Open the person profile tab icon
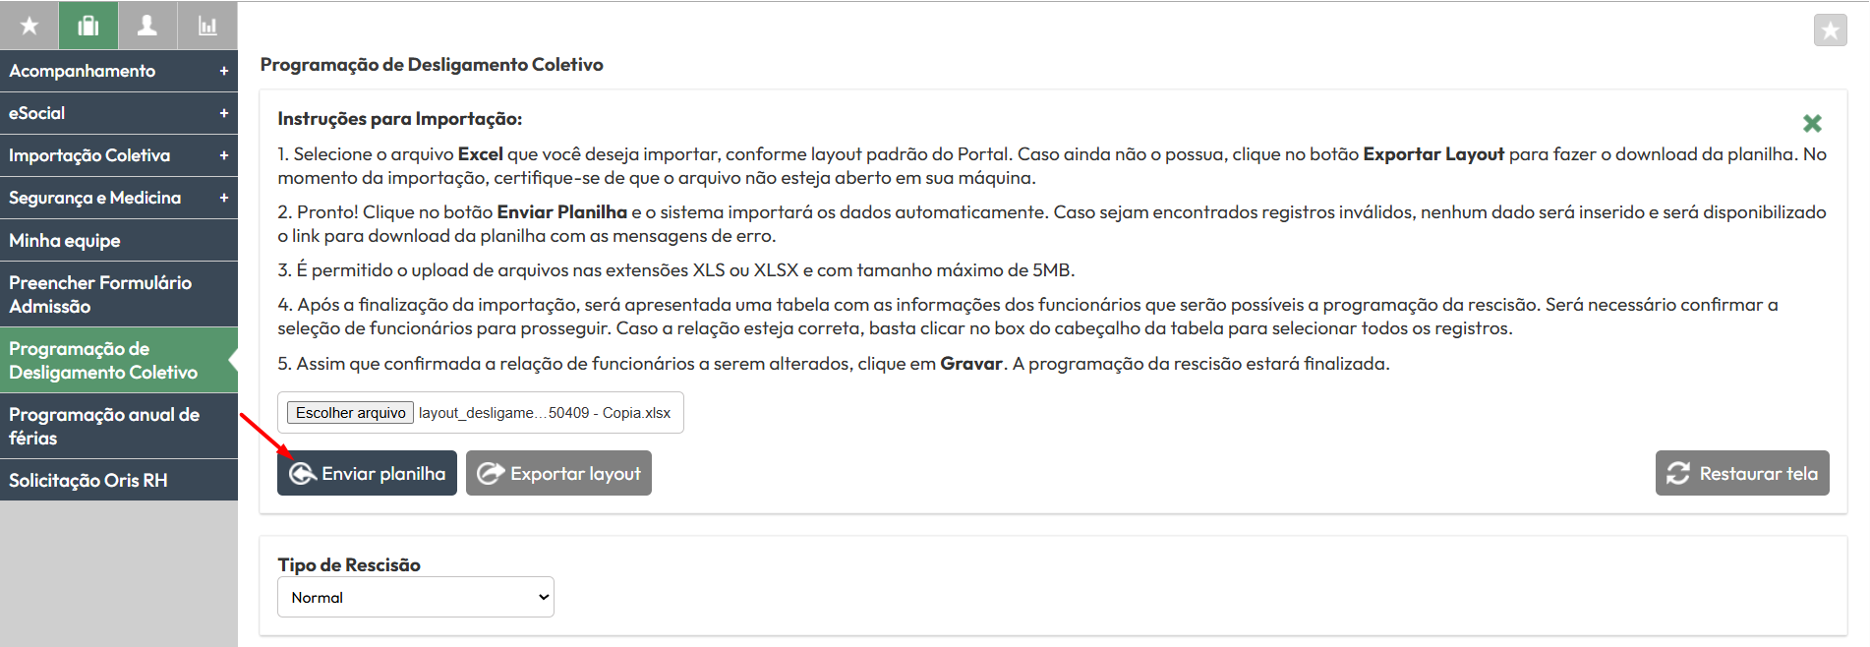Screen dimensions: 1870x647 coord(147,26)
